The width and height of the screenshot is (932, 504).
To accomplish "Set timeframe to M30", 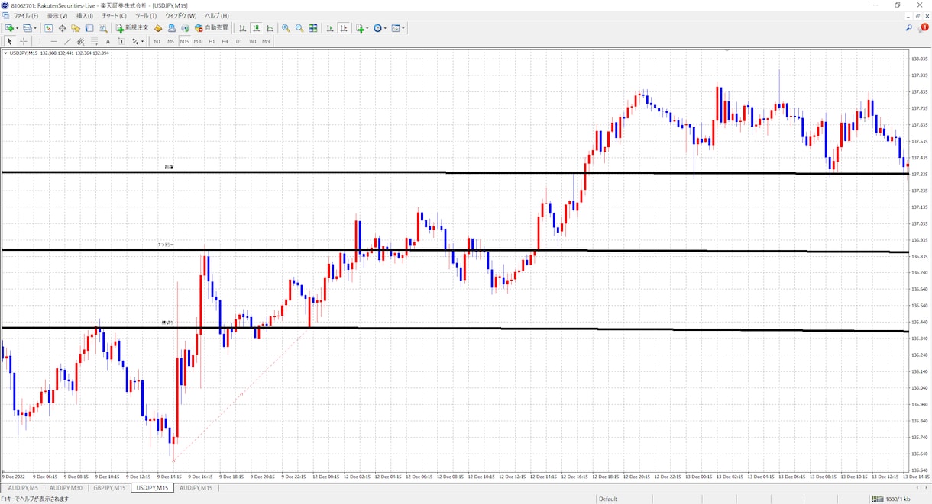I will tap(198, 41).
